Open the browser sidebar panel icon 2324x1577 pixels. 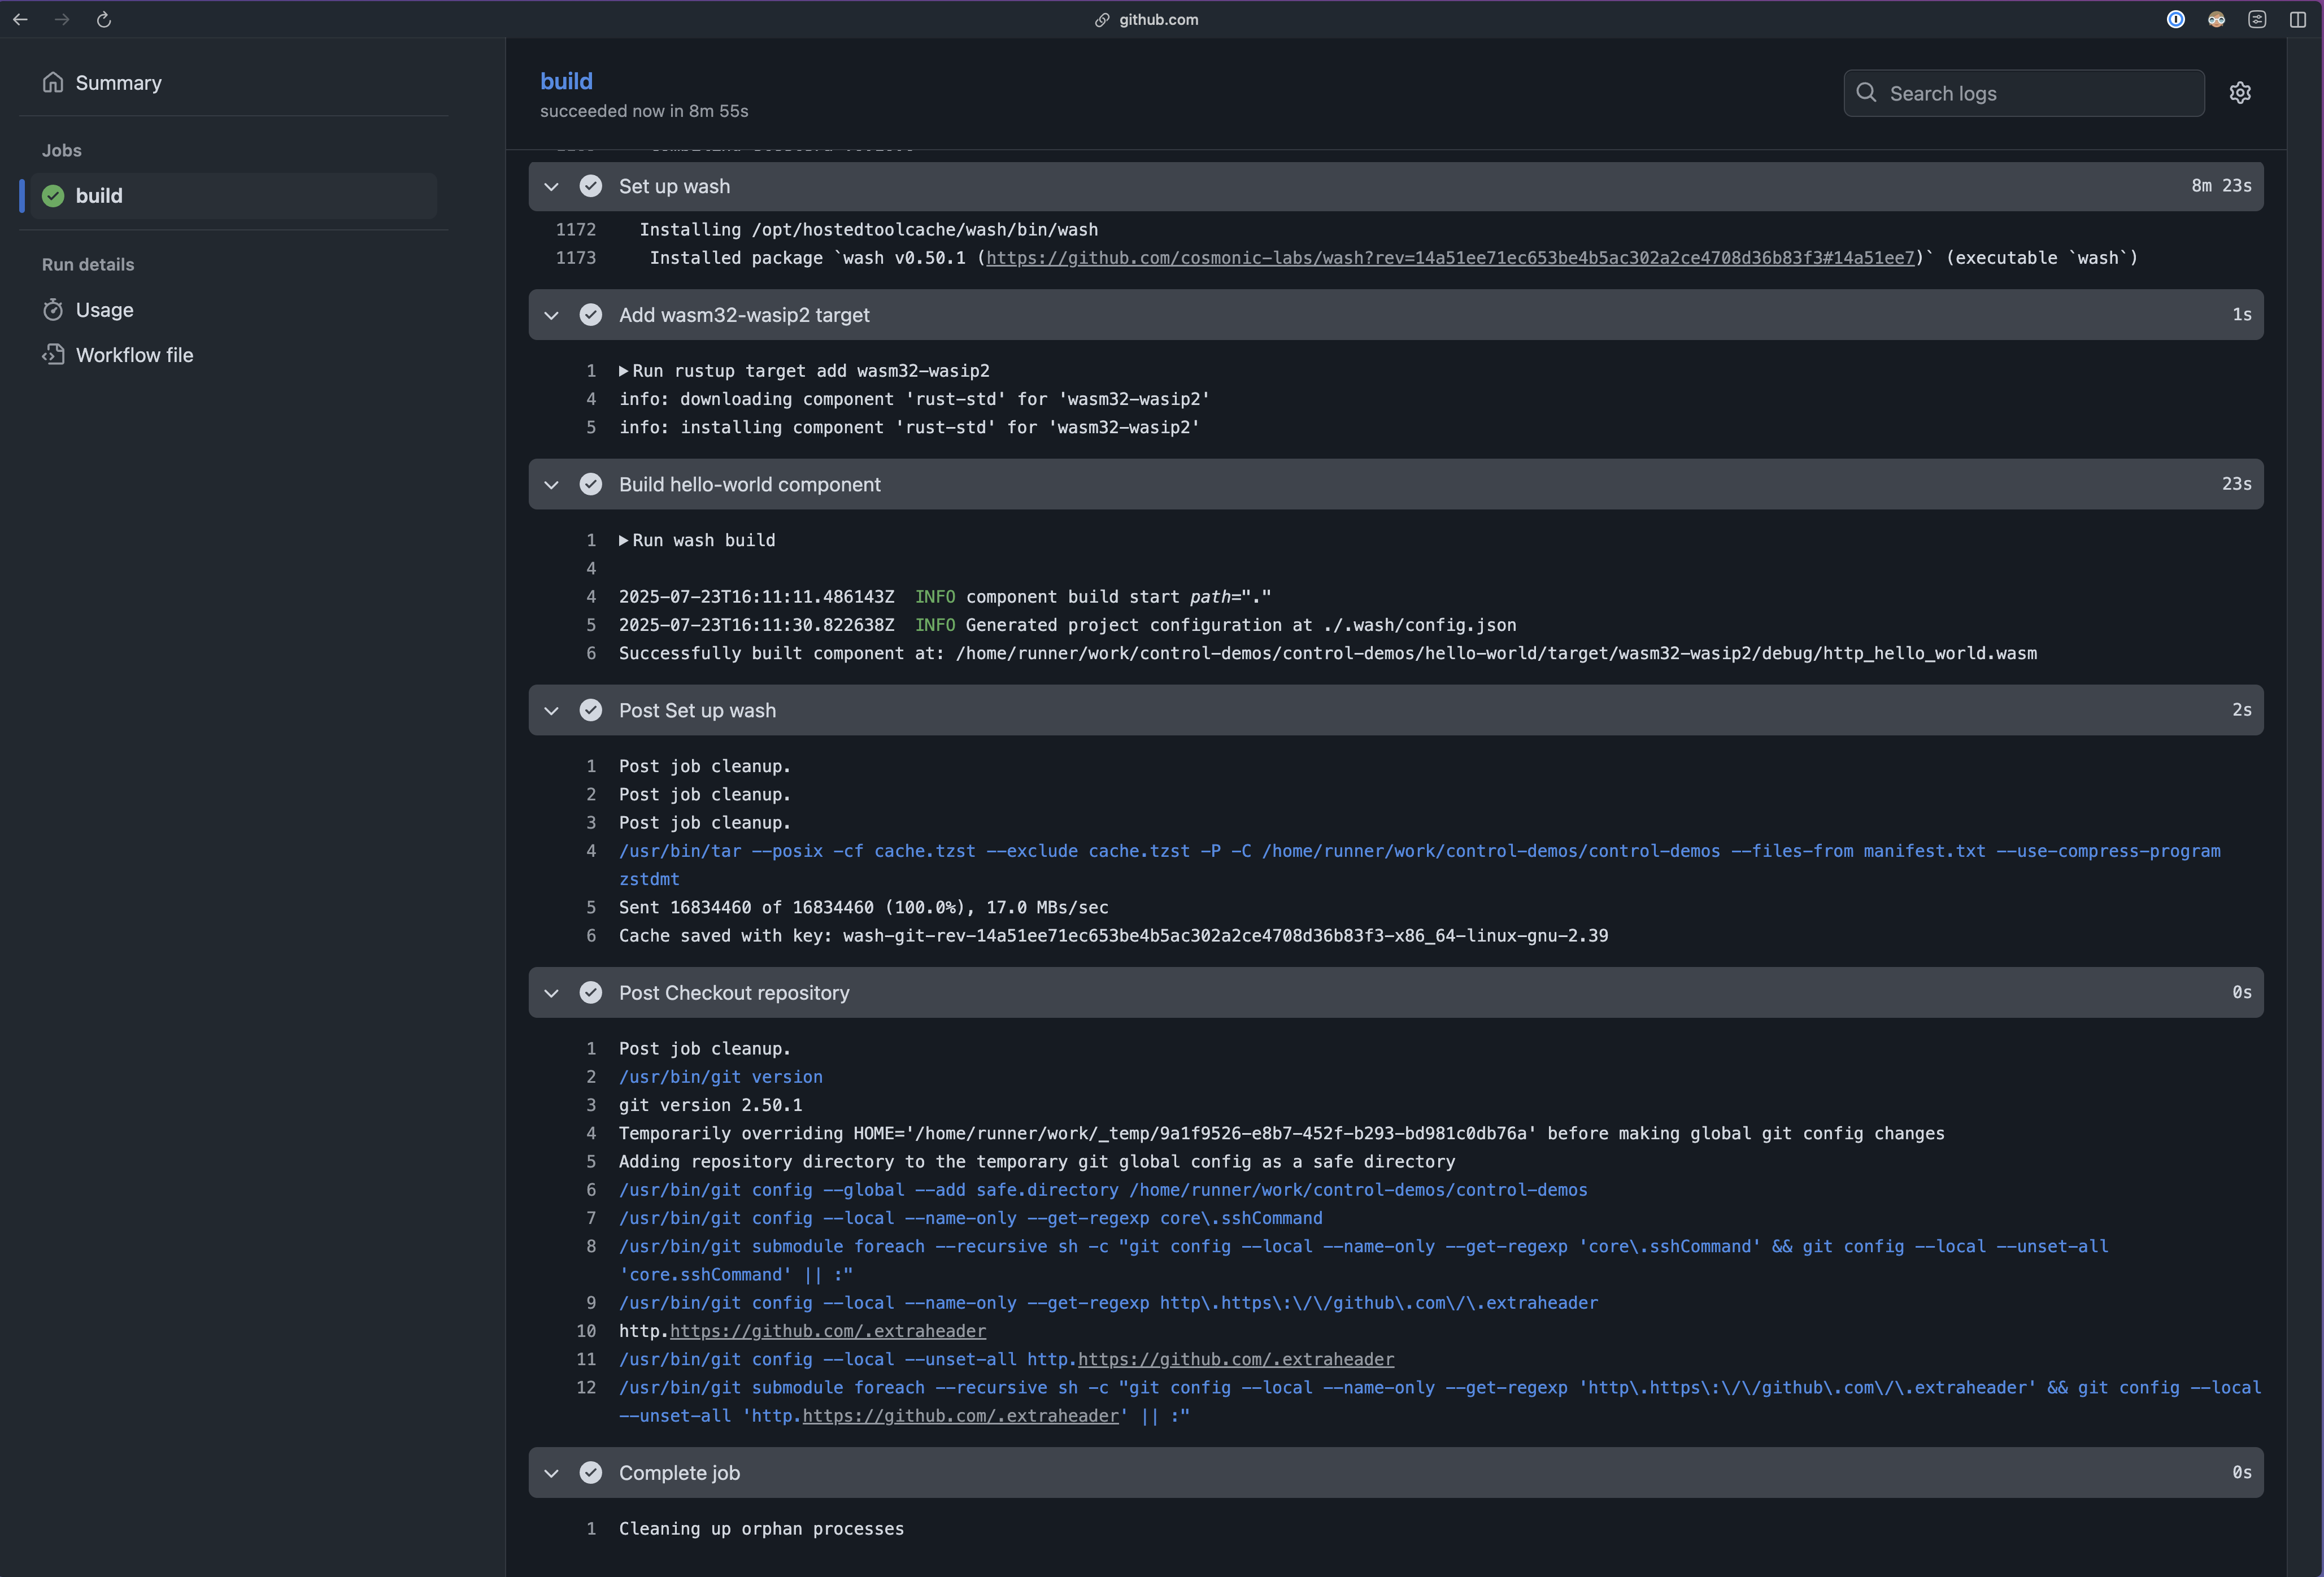[x=2297, y=19]
